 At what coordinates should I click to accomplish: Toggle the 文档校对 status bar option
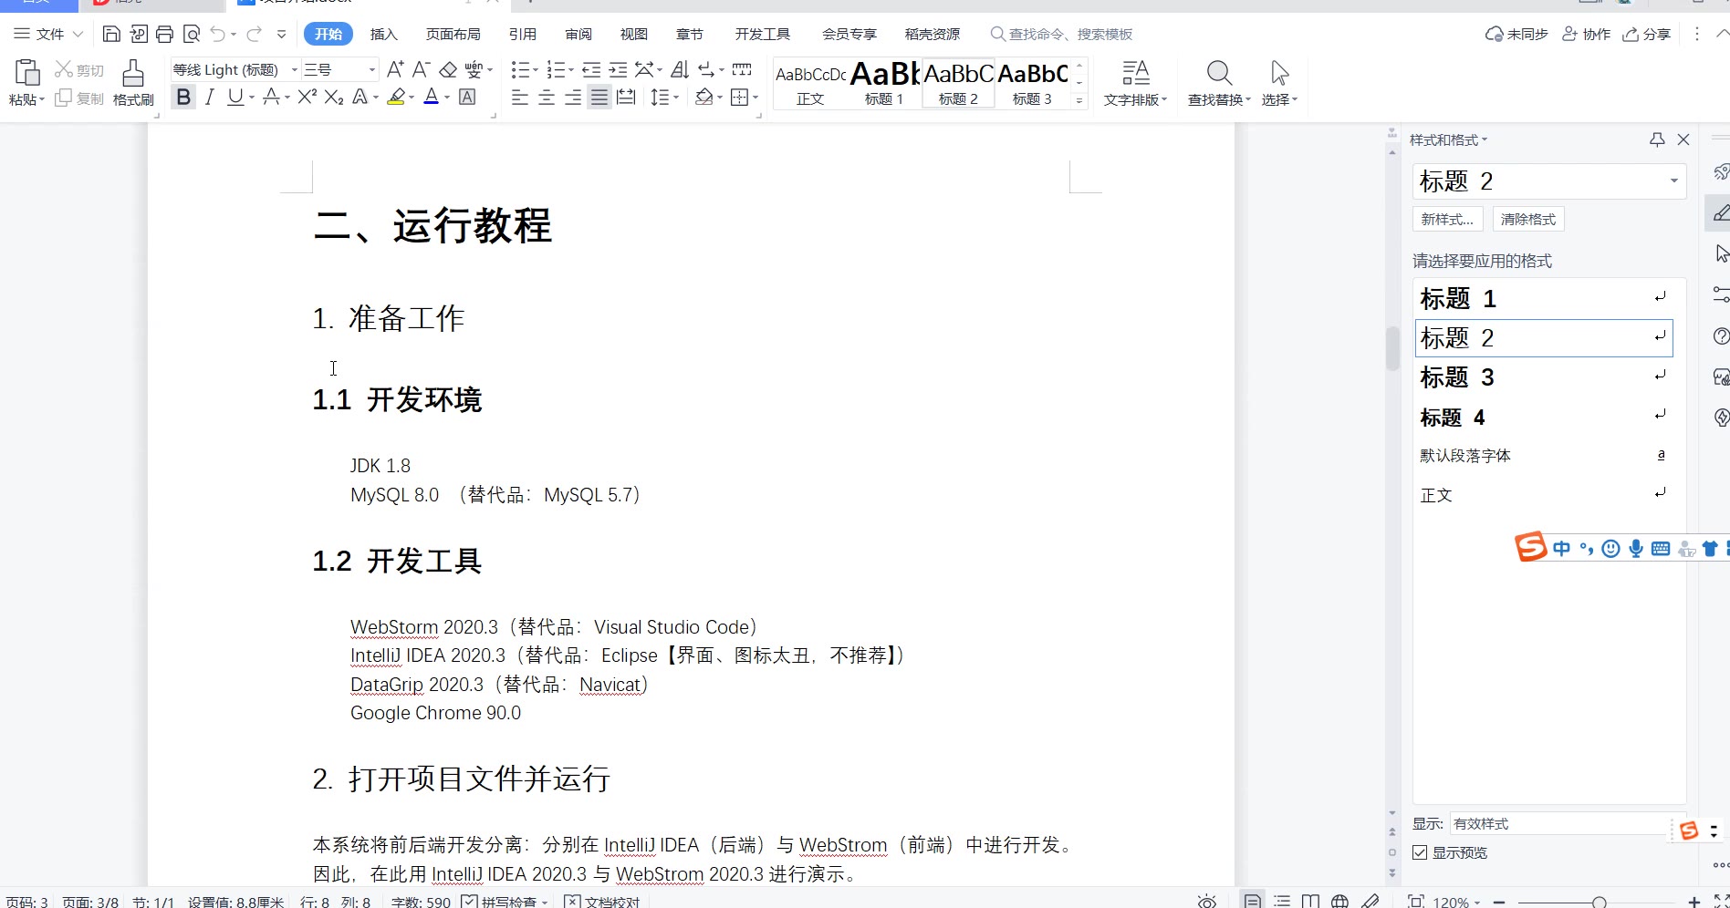(x=602, y=901)
